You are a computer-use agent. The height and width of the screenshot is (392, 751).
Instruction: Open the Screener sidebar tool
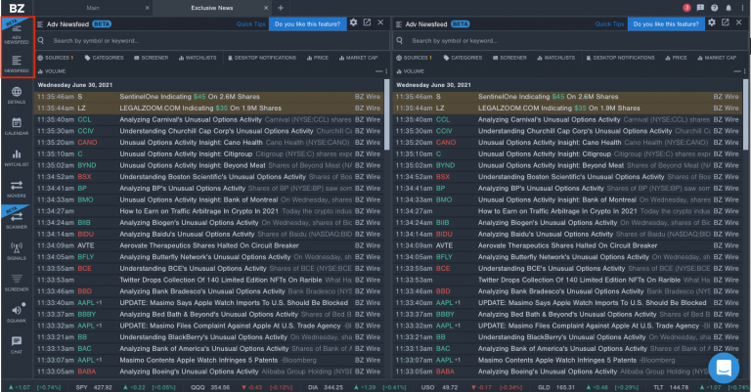17,283
